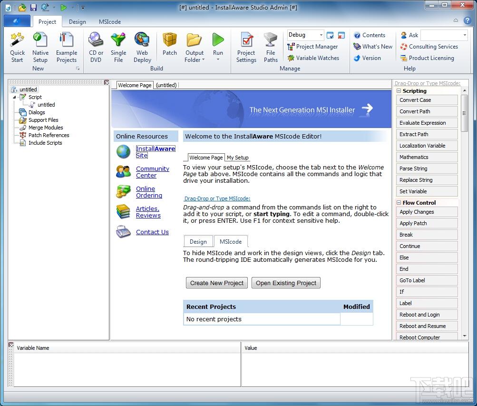The width and height of the screenshot is (477, 406).
Task: Collapse the Scripting command group
Action: pyautogui.click(x=399, y=91)
